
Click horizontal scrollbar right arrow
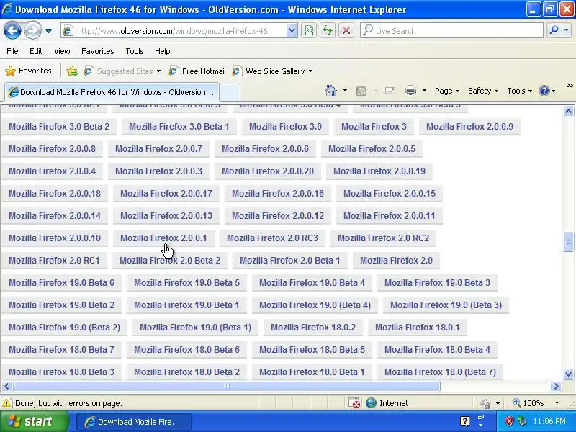click(x=556, y=386)
